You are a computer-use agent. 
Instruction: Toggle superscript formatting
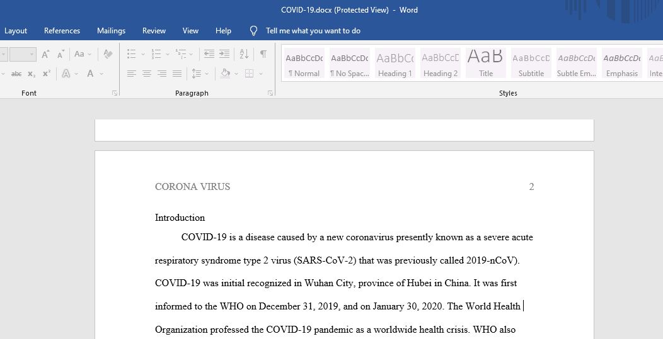[47, 74]
